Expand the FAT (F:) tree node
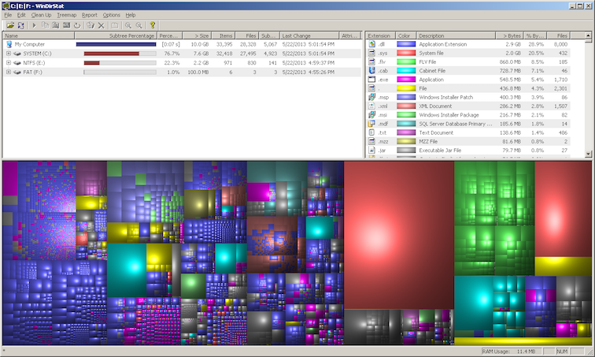This screenshot has height=357, width=595. 9,73
